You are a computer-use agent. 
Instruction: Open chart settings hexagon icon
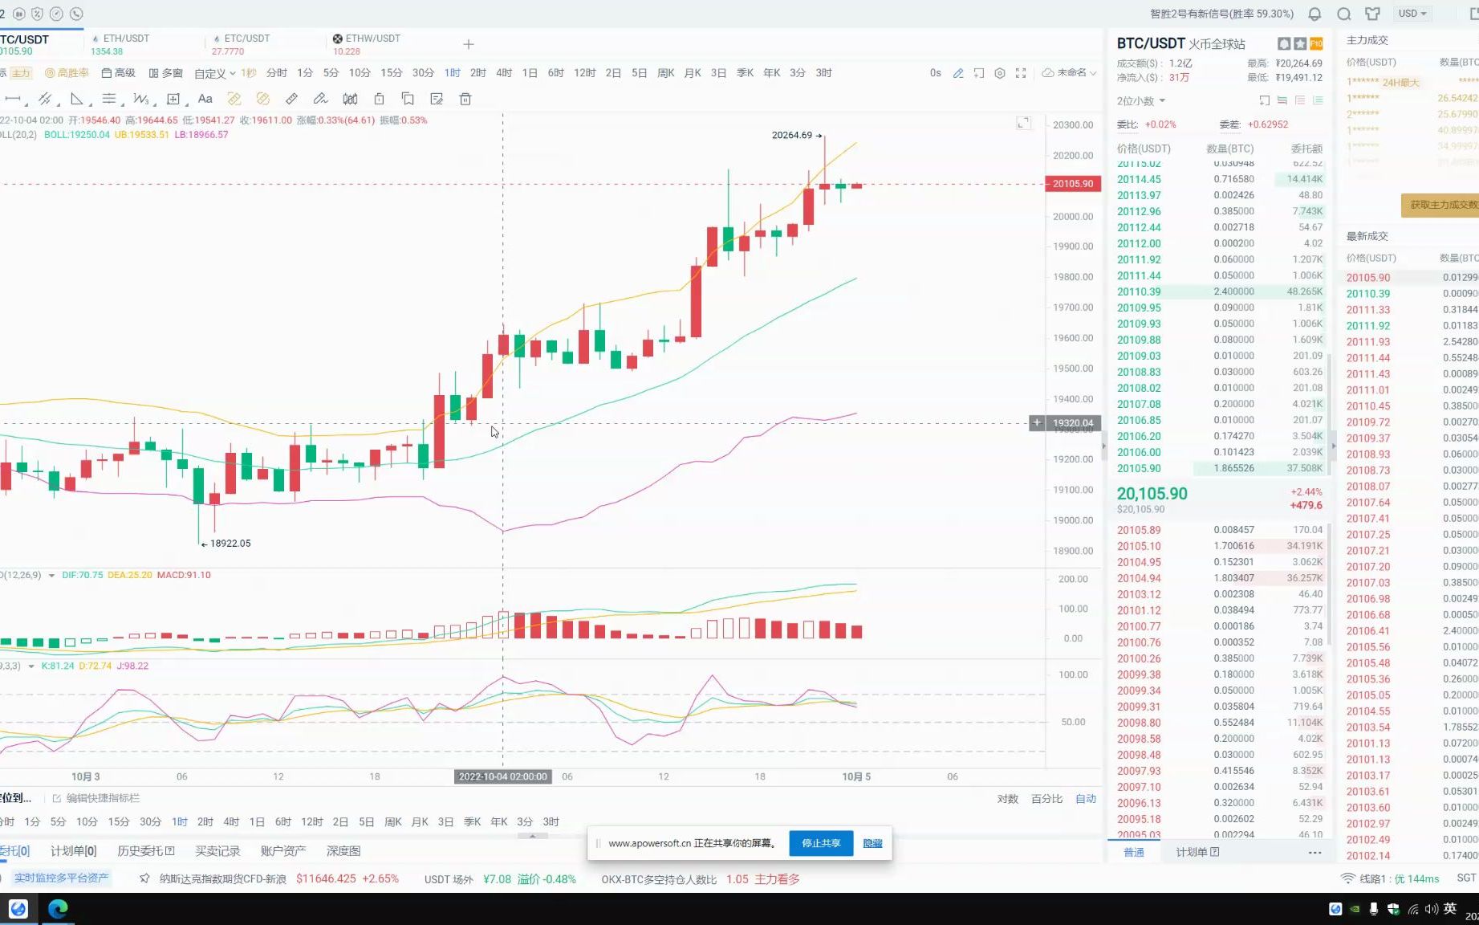pyautogui.click(x=1000, y=73)
